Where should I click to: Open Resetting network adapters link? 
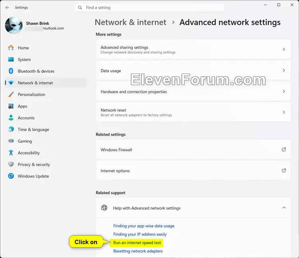pyautogui.click(x=138, y=251)
